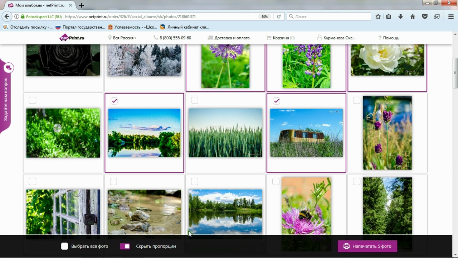Click the Напечатать 5 фото button
458x258 pixels.
tap(367, 246)
